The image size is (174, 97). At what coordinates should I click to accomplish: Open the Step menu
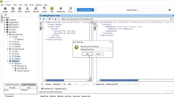click(x=26, y=5)
